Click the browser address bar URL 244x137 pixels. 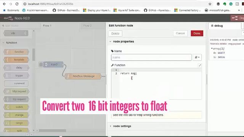tap(51, 4)
